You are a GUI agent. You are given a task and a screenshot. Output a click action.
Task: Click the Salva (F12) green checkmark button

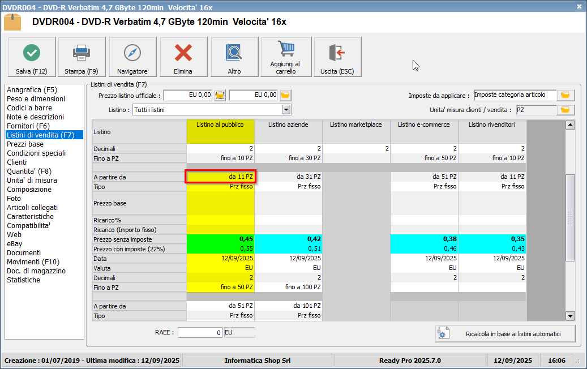[x=32, y=57]
